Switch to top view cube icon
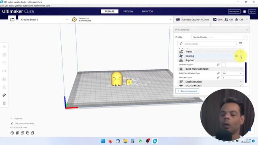The image size is (258, 145). pos(23,133)
